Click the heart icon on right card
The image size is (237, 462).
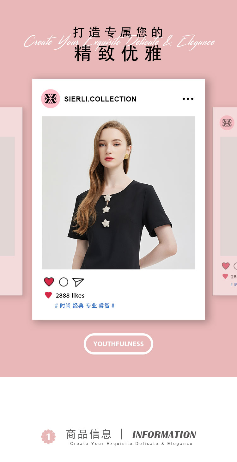(x=226, y=266)
